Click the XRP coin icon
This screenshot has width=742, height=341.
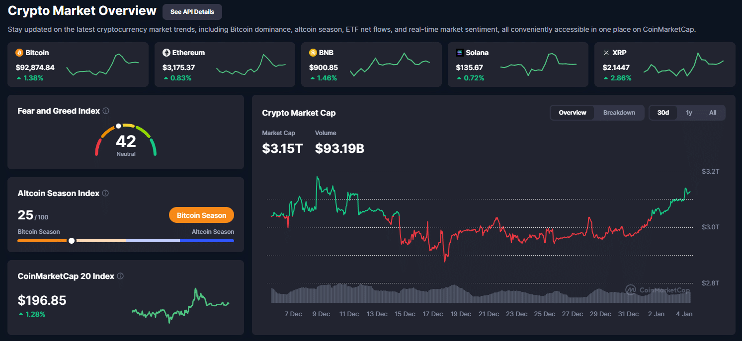tap(606, 52)
